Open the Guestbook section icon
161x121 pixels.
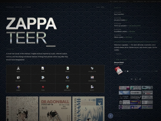pos(92,77)
